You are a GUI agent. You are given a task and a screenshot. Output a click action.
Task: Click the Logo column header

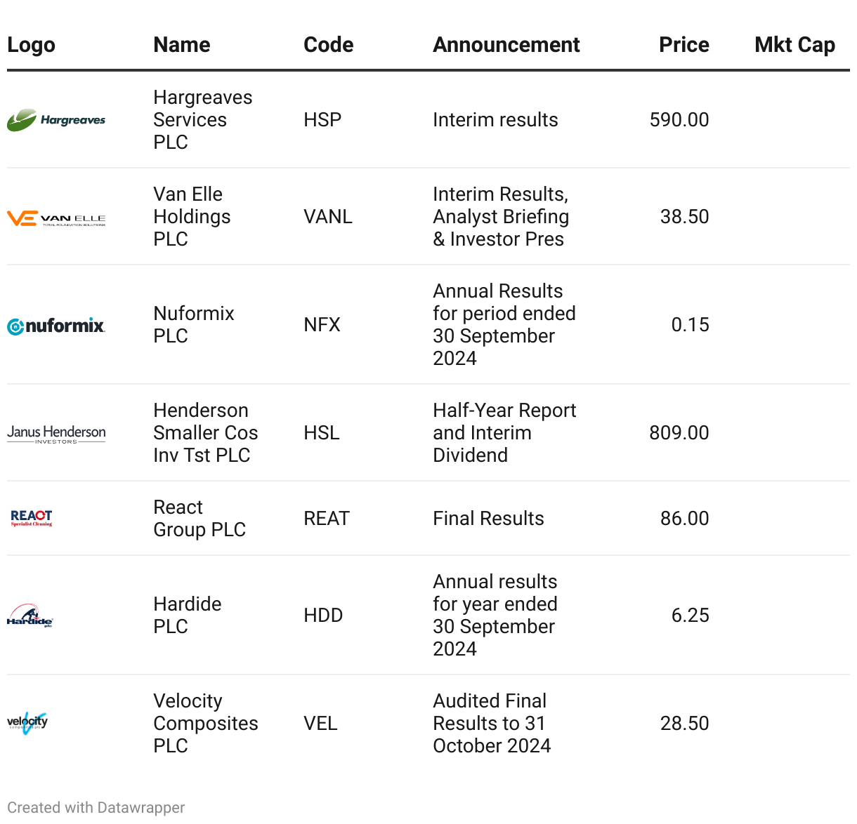click(32, 45)
